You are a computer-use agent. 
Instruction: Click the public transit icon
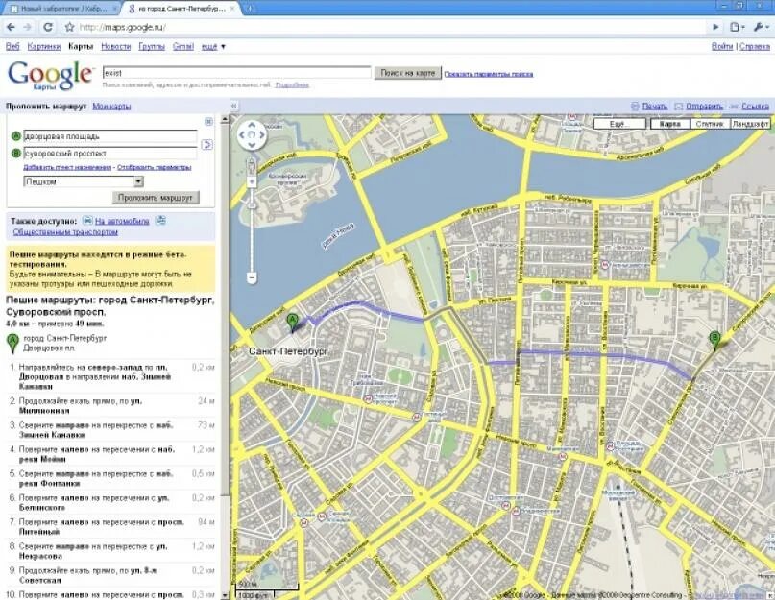[160, 221]
